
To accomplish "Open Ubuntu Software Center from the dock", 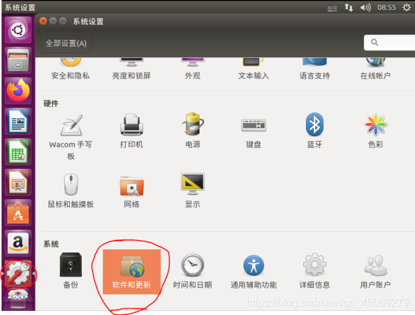I will (18, 213).
